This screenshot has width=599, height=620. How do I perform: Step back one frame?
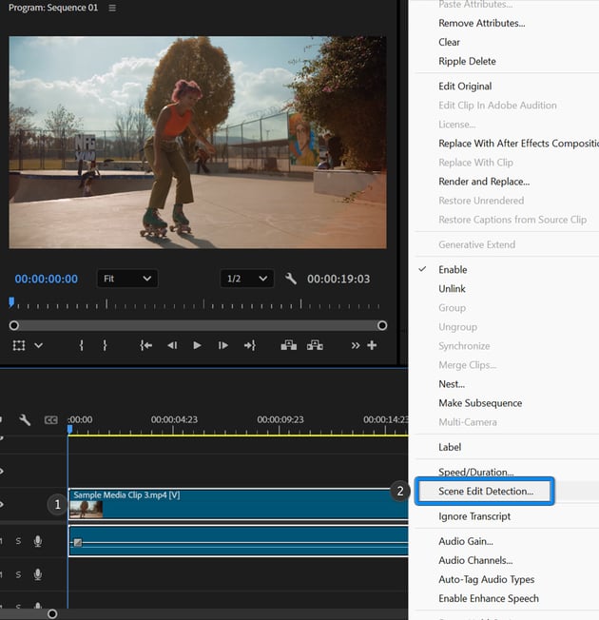(x=172, y=345)
